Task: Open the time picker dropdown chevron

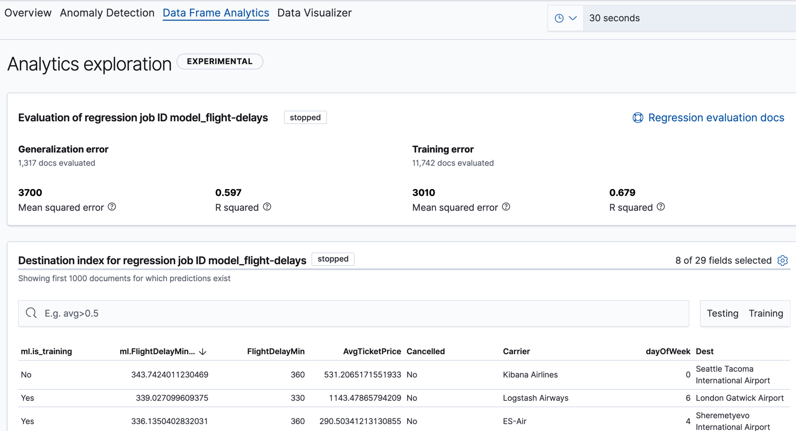Action: pyautogui.click(x=572, y=17)
